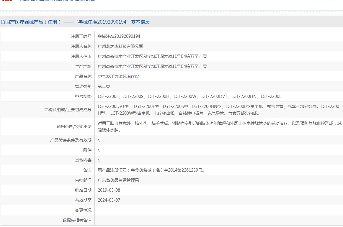Click the 注册人名称 label
This screenshot has width=343, height=227.
click(x=81, y=46)
